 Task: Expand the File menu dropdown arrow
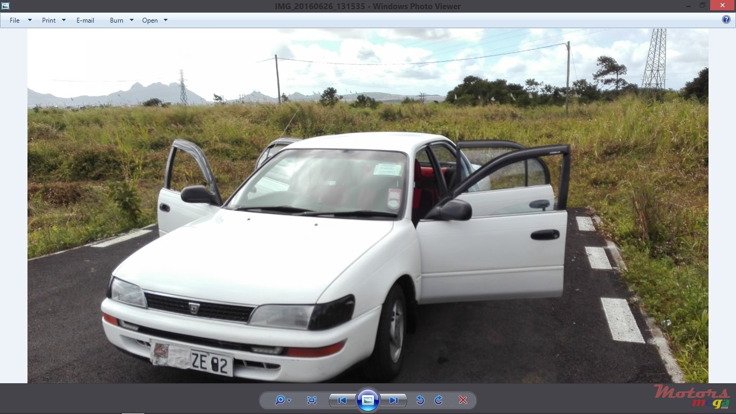[30, 20]
